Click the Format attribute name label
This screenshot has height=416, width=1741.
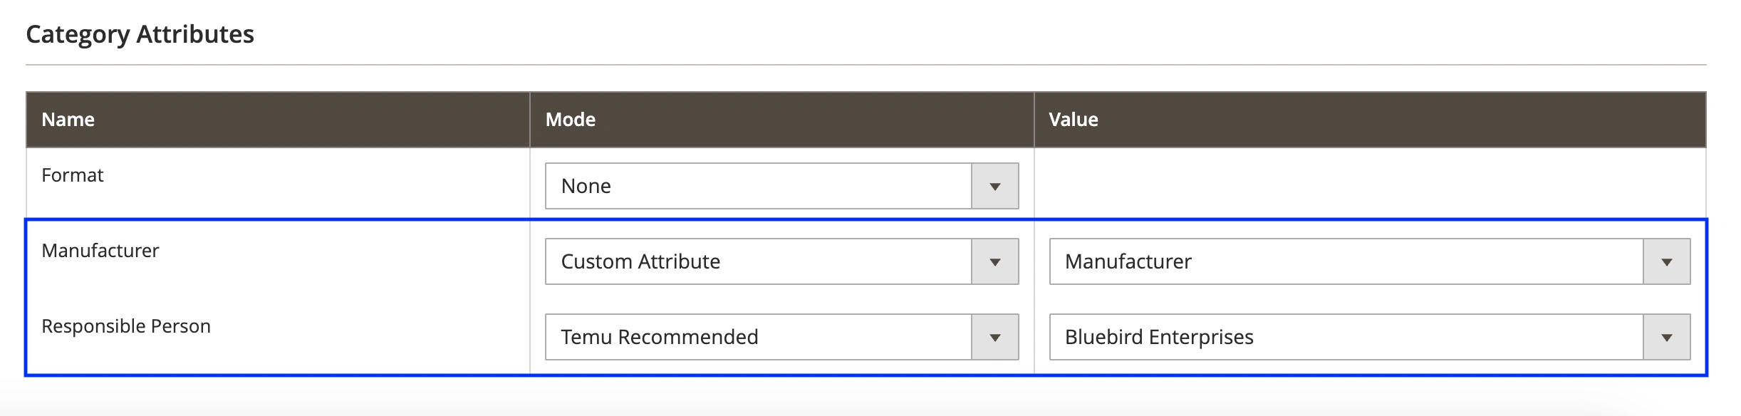(73, 175)
